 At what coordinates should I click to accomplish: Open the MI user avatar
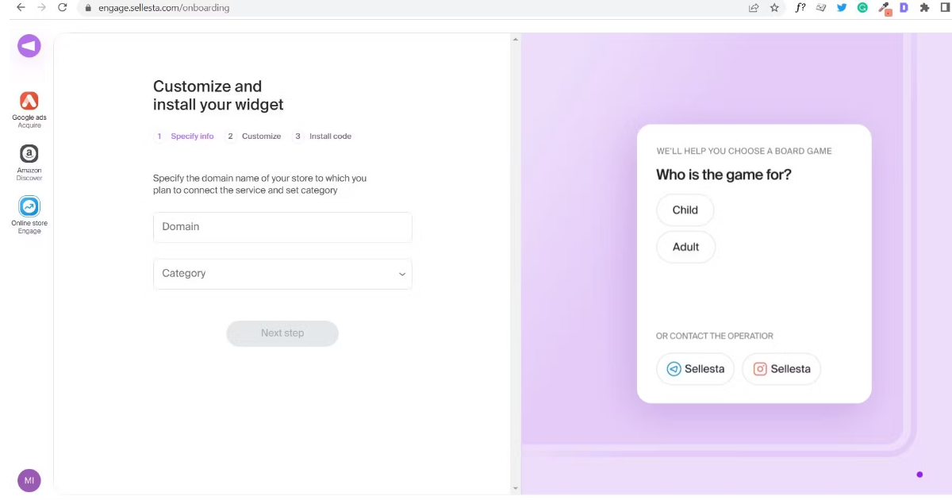[29, 480]
